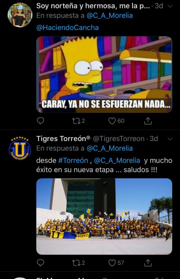Like the tweet with 57 likes
This screenshot has width=180, height=279.
point(116,263)
